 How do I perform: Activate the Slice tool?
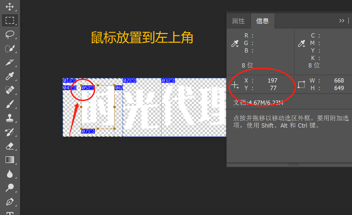pos(10,62)
